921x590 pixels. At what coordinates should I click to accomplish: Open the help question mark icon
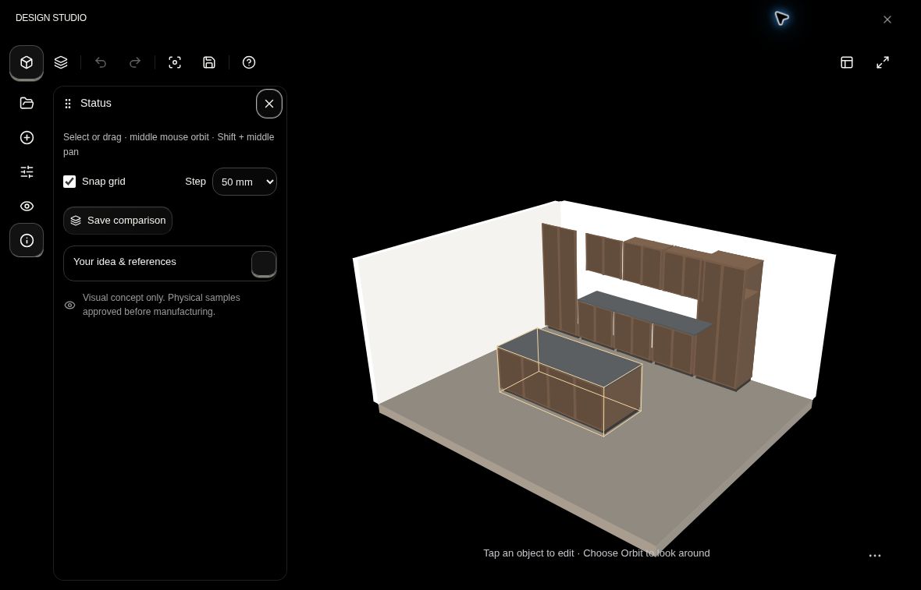249,62
